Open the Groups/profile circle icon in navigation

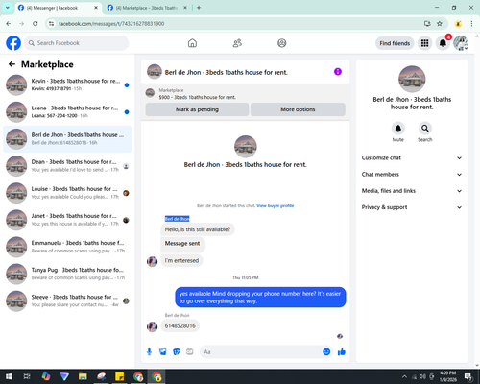pyautogui.click(x=282, y=43)
